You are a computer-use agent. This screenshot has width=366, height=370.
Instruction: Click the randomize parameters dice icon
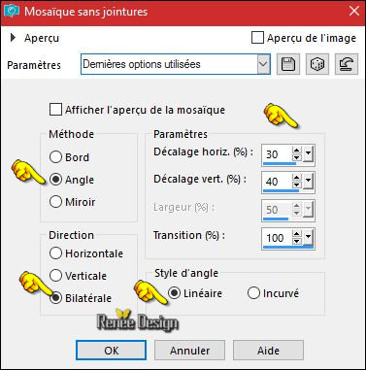pyautogui.click(x=317, y=64)
